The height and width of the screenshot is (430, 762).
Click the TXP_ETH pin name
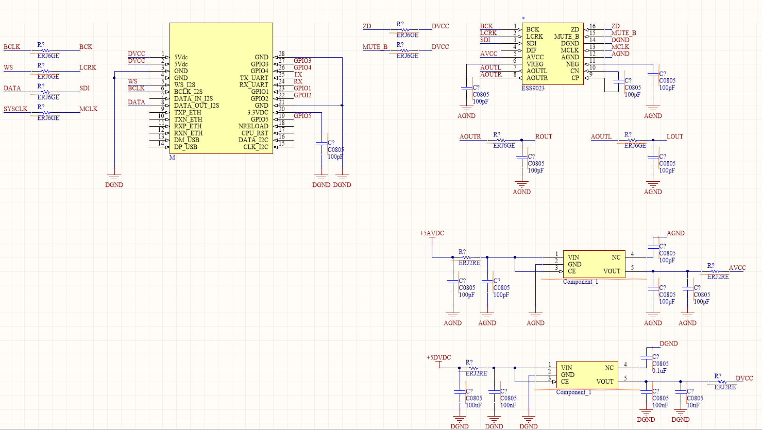(x=188, y=112)
